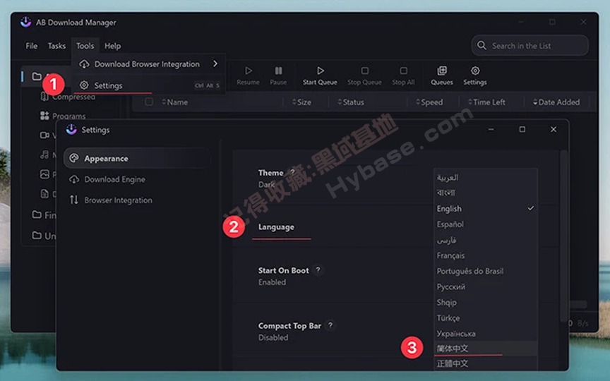Click the video camera category icon
Image resolution: width=610 pixels, height=381 pixels.
click(44, 135)
